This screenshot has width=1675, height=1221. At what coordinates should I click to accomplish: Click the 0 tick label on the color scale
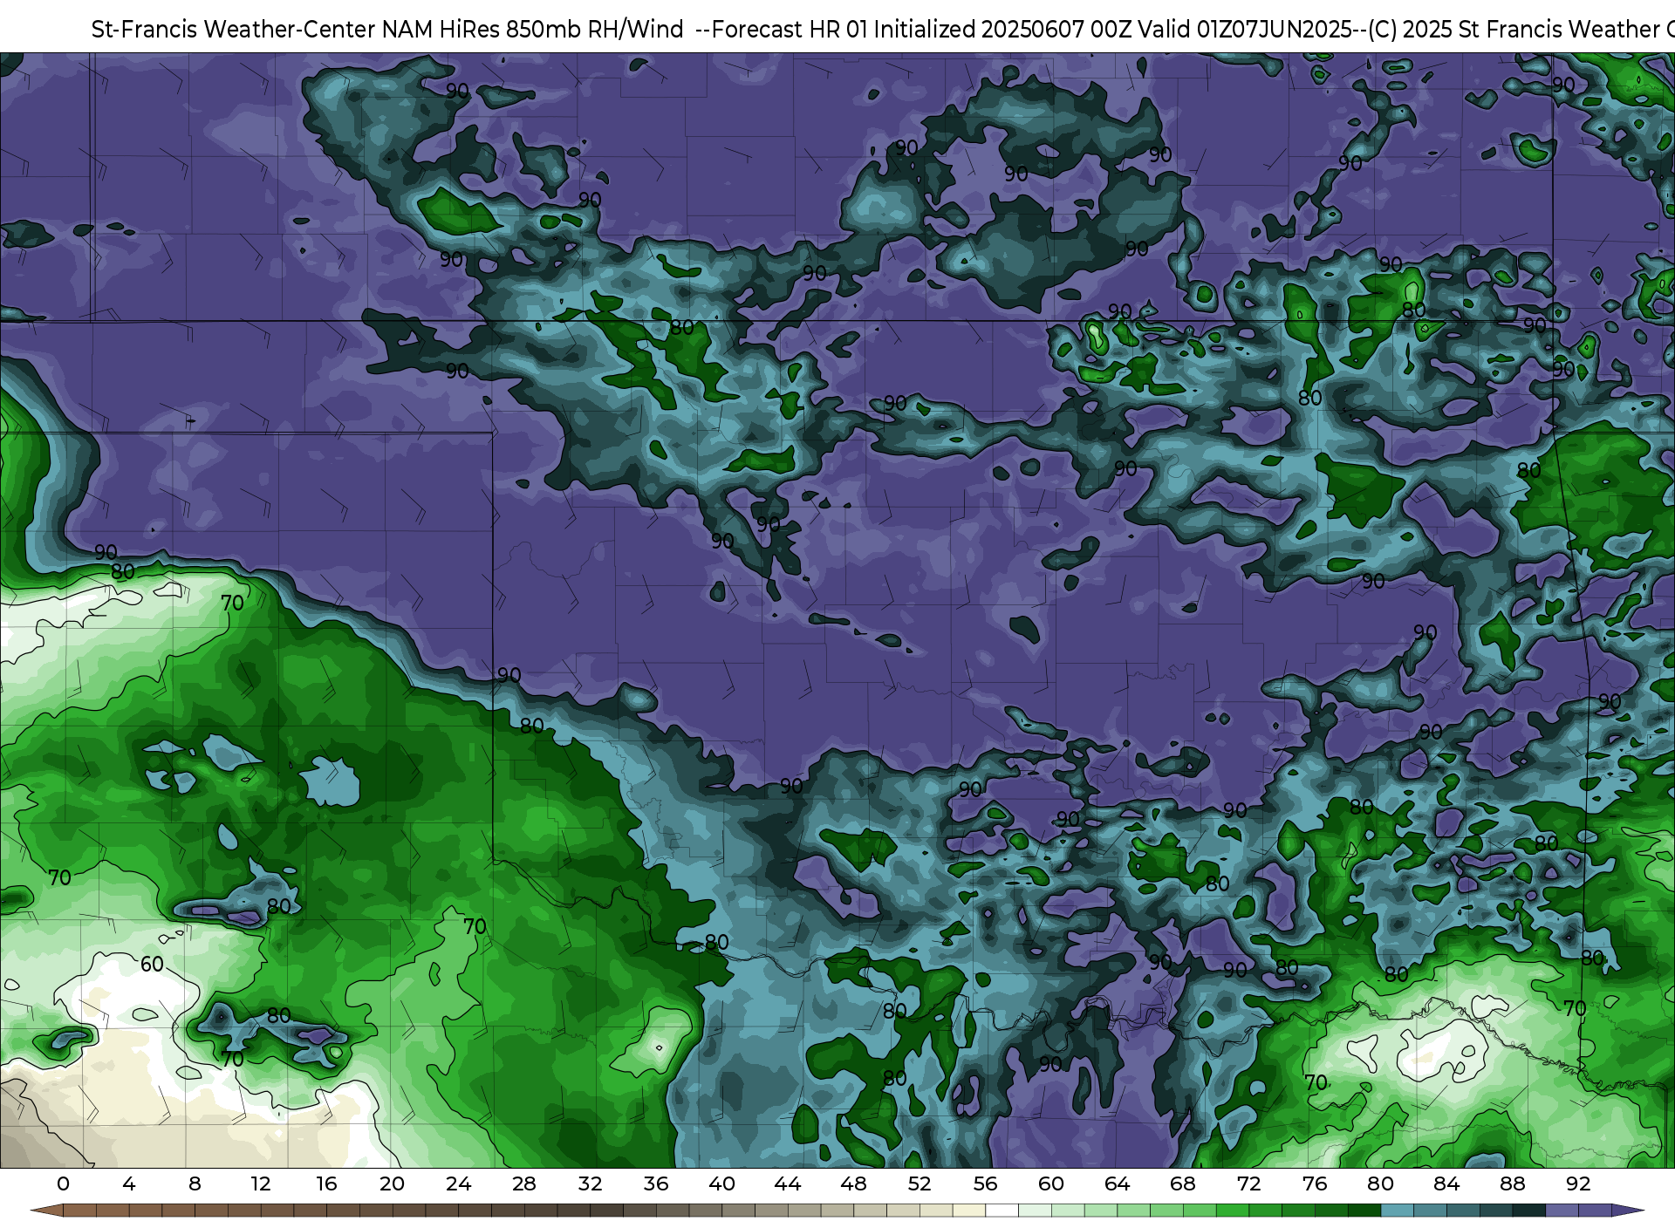click(63, 1183)
